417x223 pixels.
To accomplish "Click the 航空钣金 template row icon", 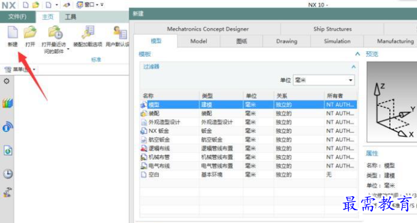I will [x=143, y=139].
